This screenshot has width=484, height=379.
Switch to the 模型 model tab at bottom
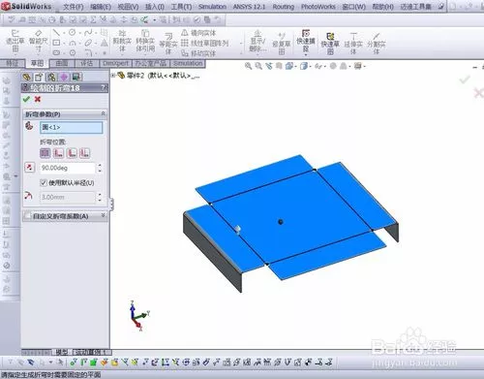tap(62, 352)
